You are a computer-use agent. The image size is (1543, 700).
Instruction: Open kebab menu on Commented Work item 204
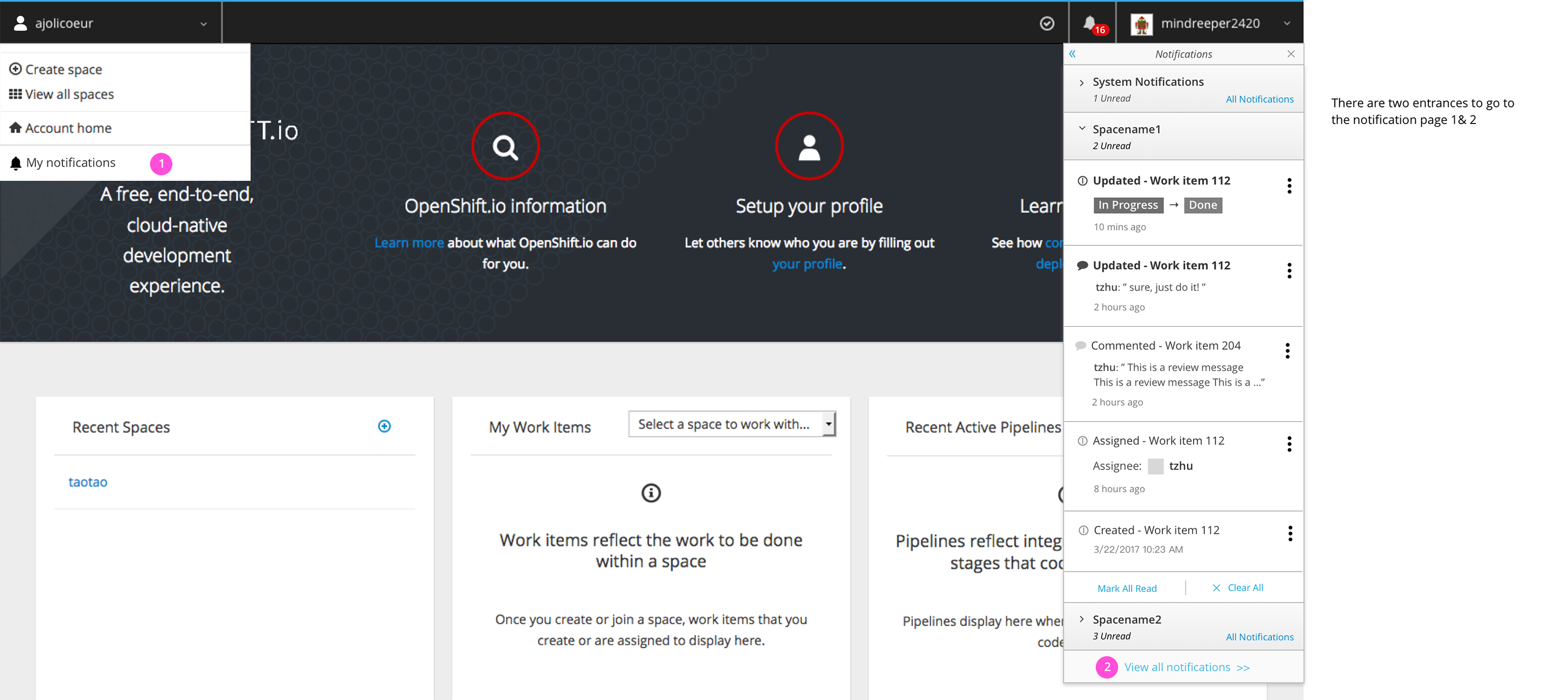[1287, 351]
